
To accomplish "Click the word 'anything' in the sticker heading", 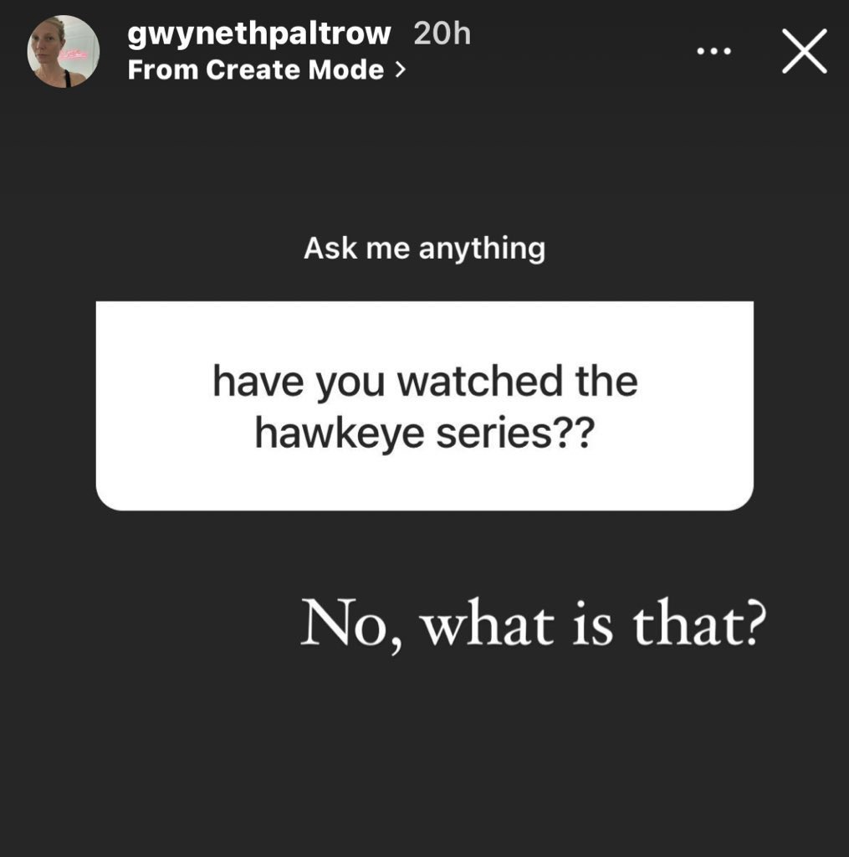I will 482,249.
